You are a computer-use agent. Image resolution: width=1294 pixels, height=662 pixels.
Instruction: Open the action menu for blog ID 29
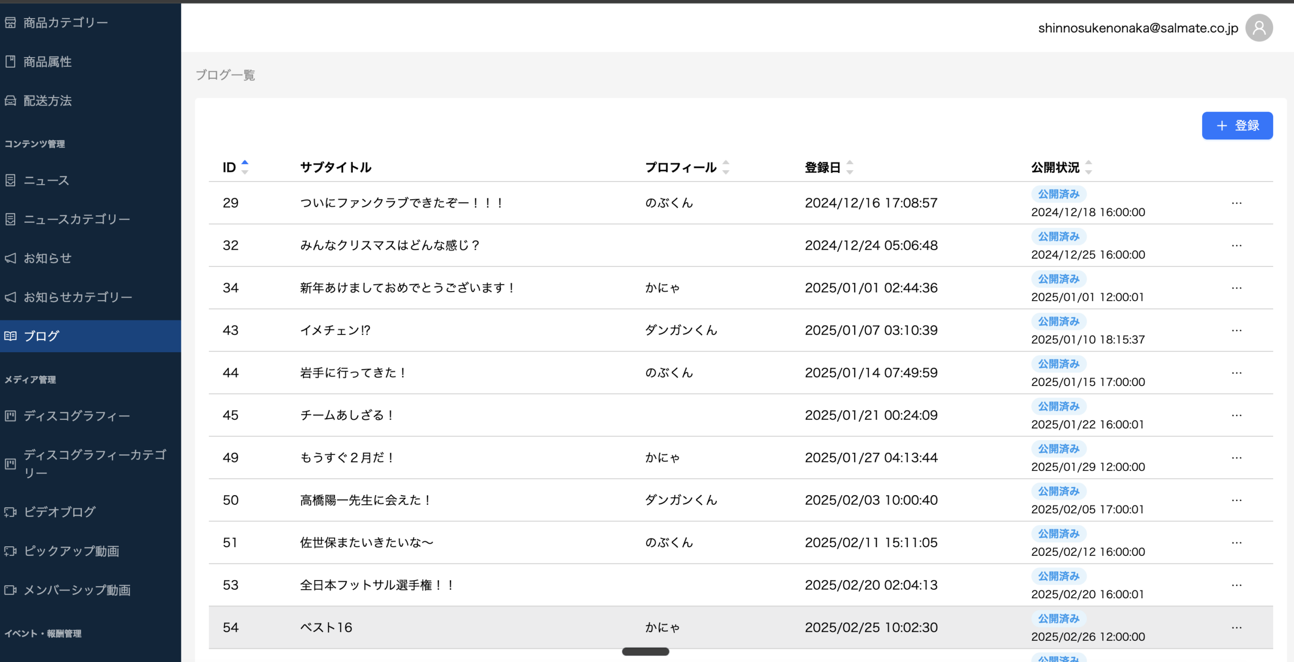[1237, 203]
